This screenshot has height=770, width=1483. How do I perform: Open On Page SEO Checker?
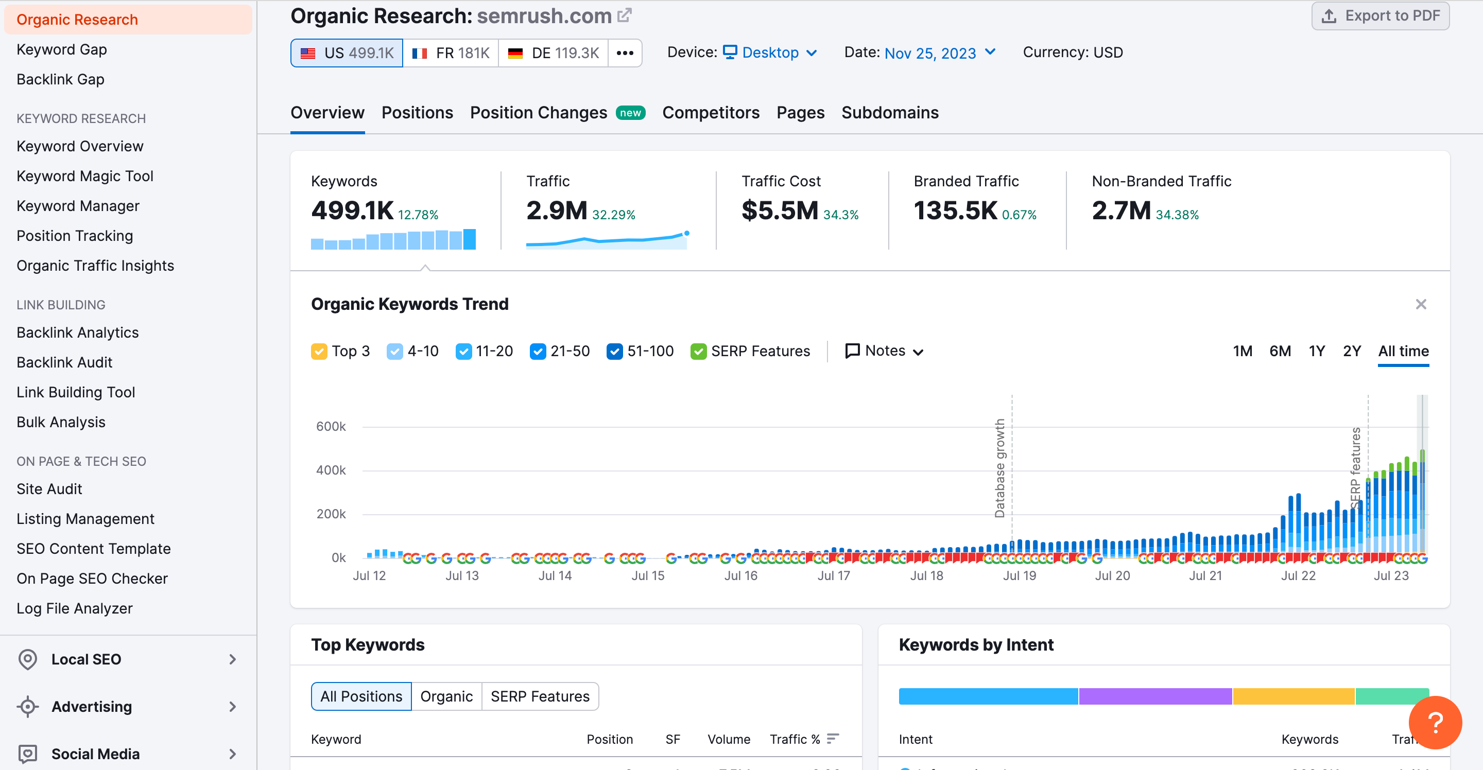pyautogui.click(x=92, y=579)
